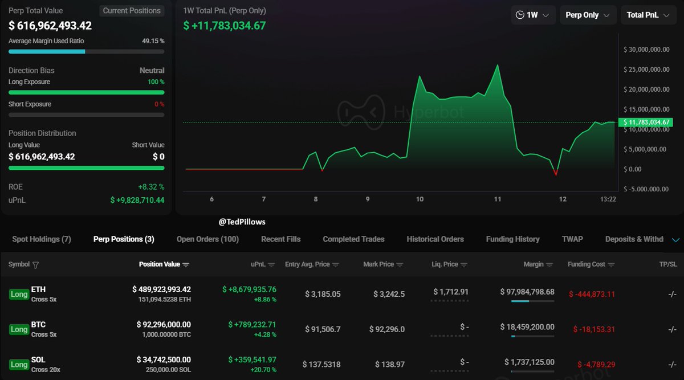Click the Liq. Price sort icon

(x=465, y=265)
